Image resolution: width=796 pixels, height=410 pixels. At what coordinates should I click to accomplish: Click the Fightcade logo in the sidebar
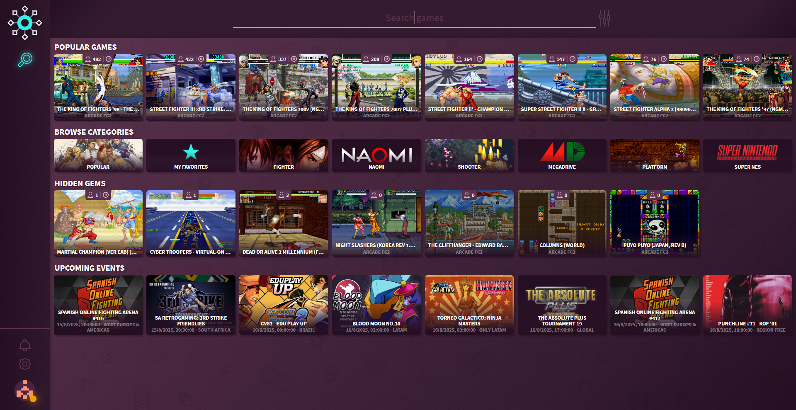coord(25,23)
